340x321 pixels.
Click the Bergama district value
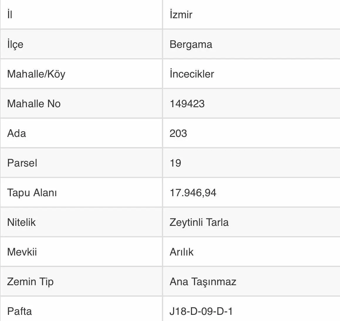coord(191,44)
